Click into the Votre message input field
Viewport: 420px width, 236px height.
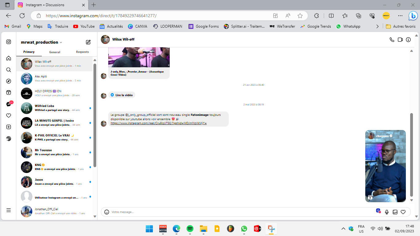pos(240,212)
